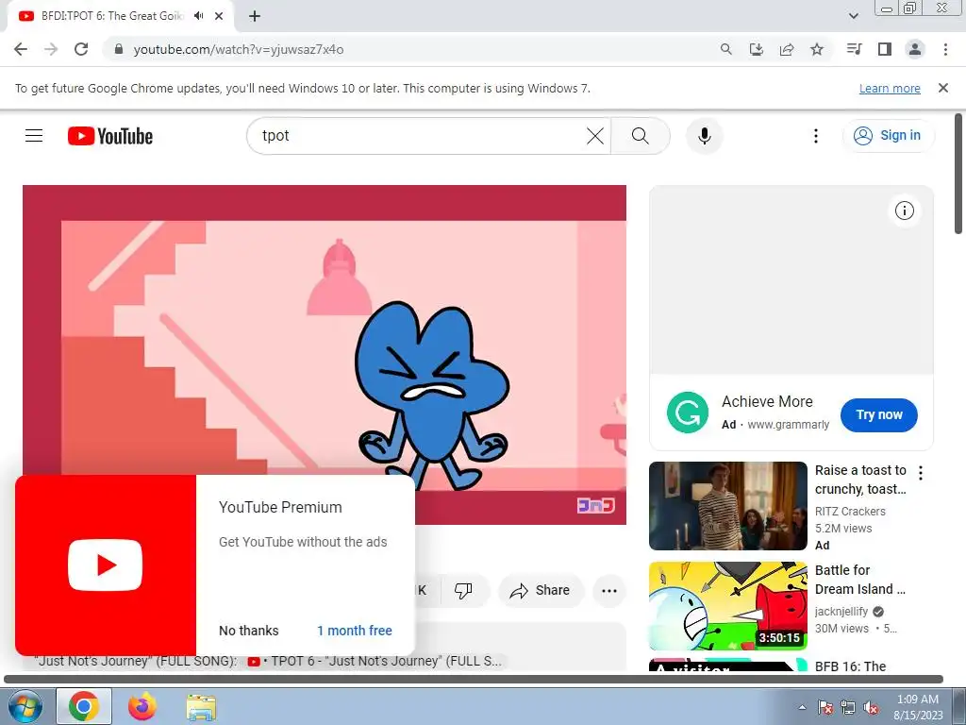Go back using browser back arrow
This screenshot has height=725, width=966.
[x=21, y=49]
